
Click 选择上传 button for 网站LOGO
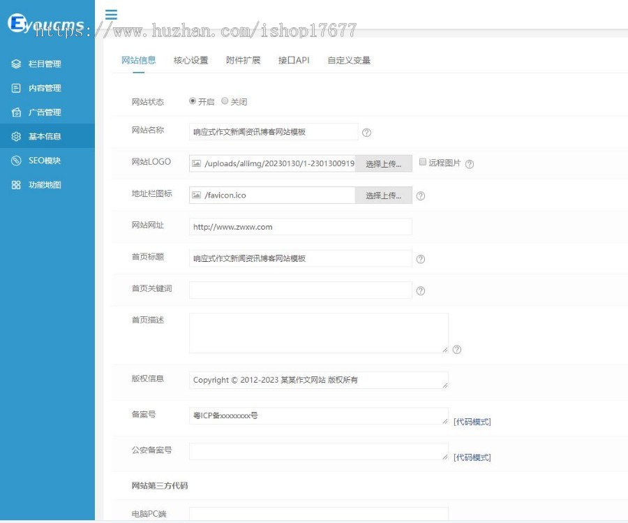[x=383, y=163]
